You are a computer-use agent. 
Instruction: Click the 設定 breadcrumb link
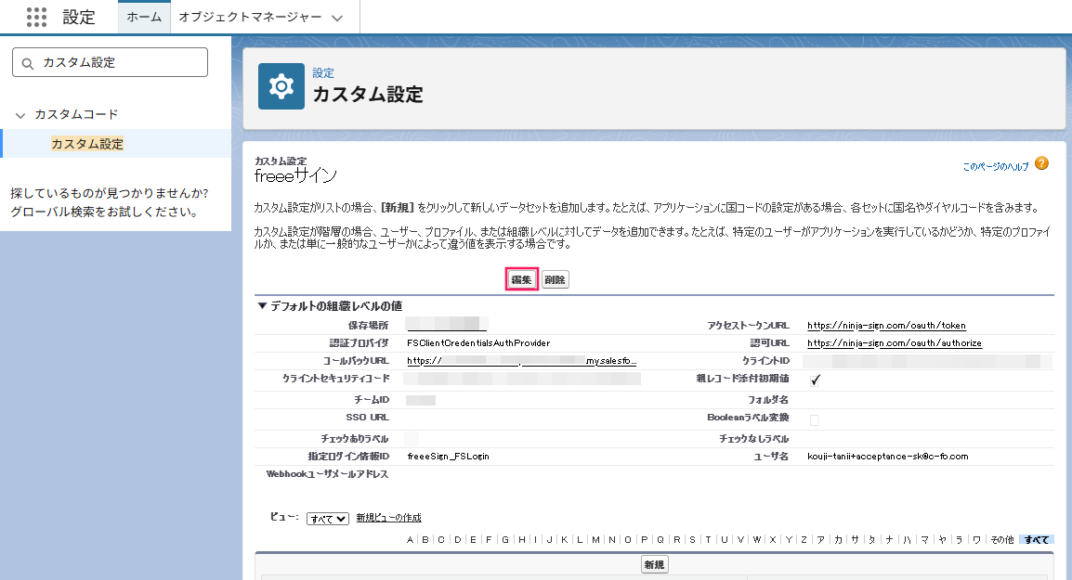(323, 73)
